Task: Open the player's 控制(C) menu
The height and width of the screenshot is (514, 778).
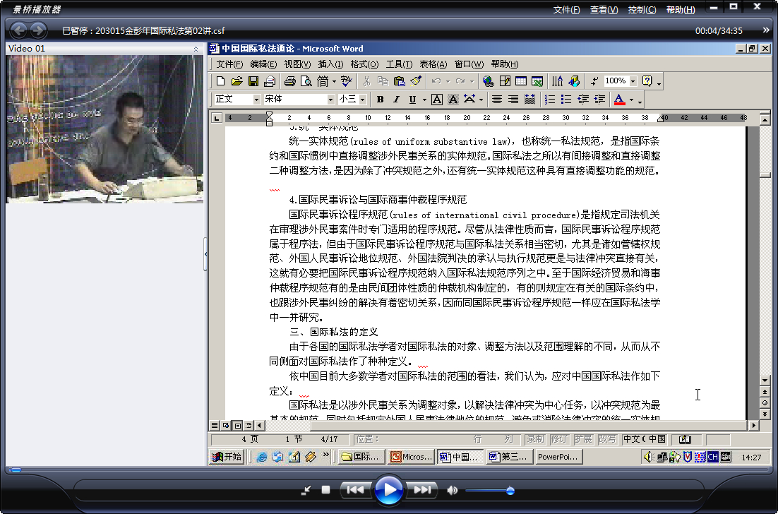Action: pyautogui.click(x=642, y=9)
